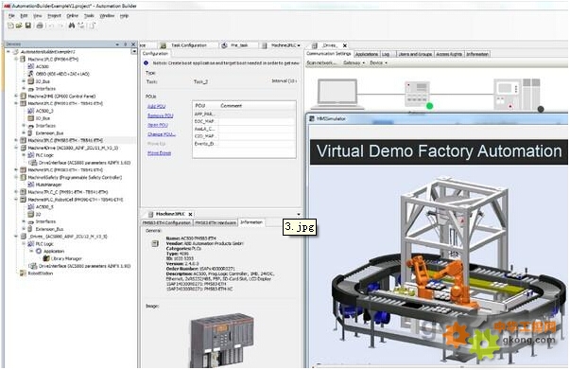Image resolution: width=570 pixels, height=370 pixels.
Task: Click the Application circle icon in tree
Action: pos(39,251)
